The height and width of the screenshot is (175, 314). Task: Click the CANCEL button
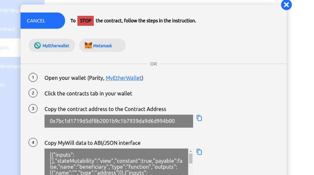(43, 21)
